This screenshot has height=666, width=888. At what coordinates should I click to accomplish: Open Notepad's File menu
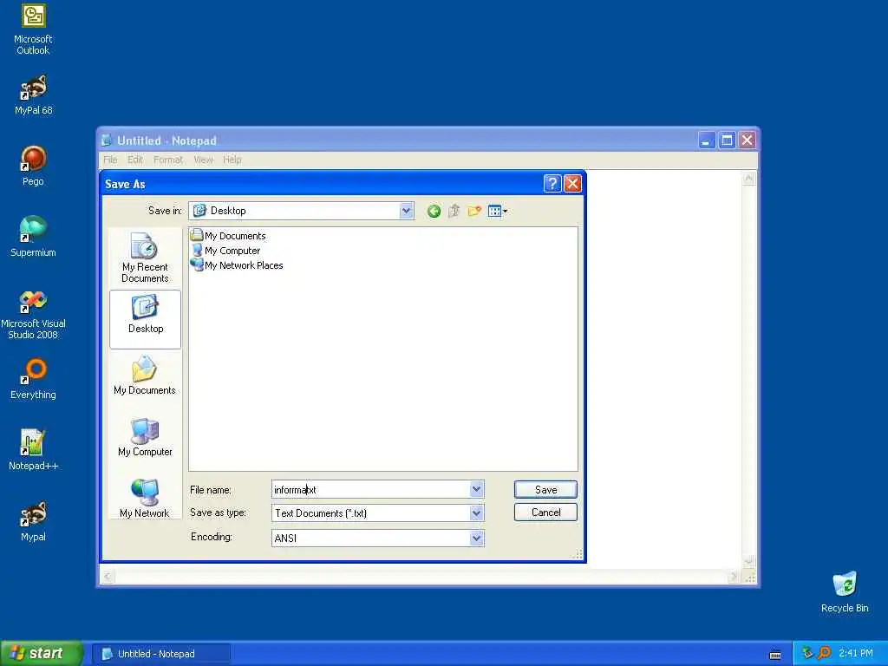(110, 160)
